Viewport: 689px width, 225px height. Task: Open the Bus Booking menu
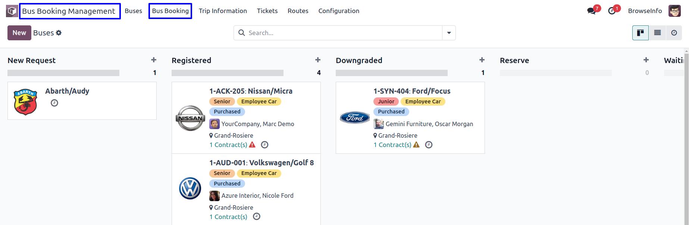click(170, 11)
